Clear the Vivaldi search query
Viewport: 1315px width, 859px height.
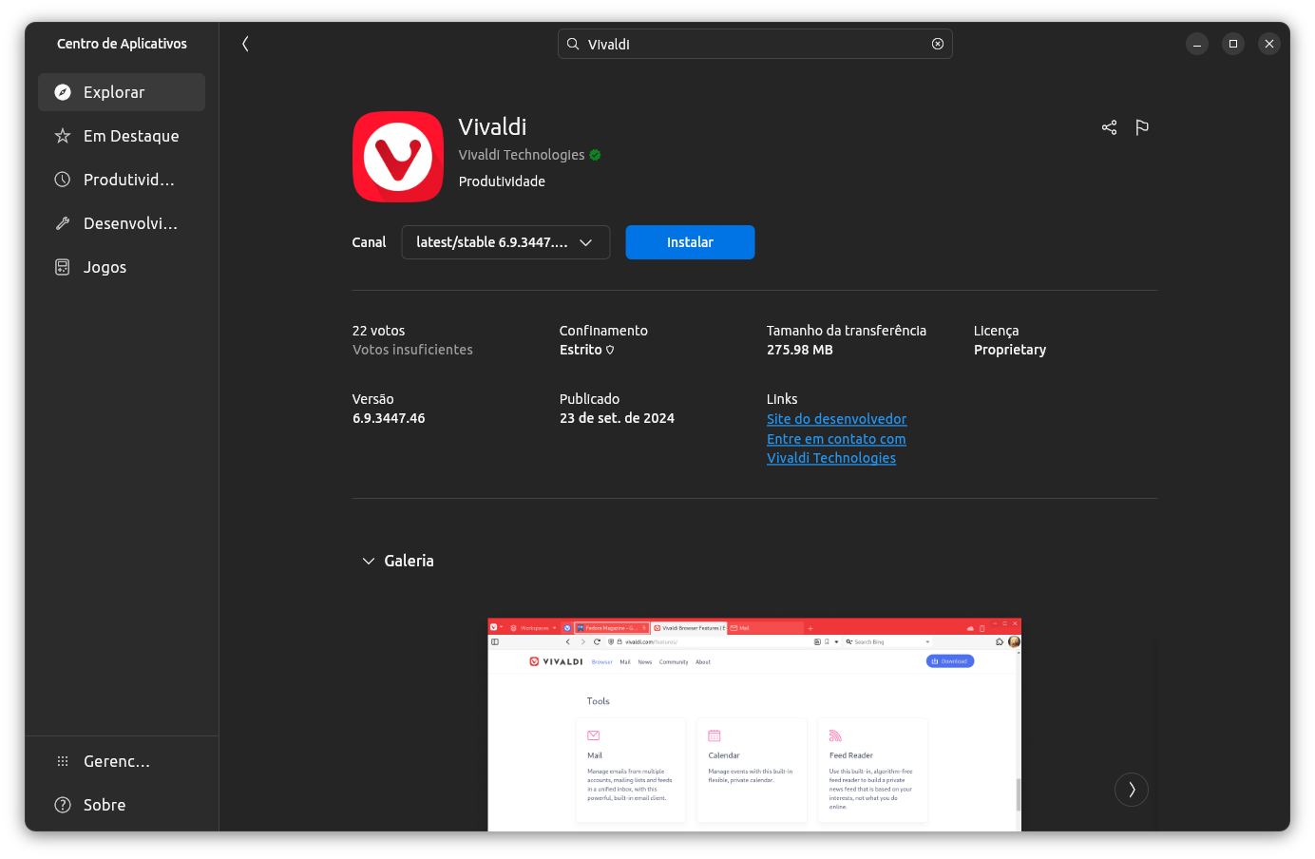pos(937,44)
